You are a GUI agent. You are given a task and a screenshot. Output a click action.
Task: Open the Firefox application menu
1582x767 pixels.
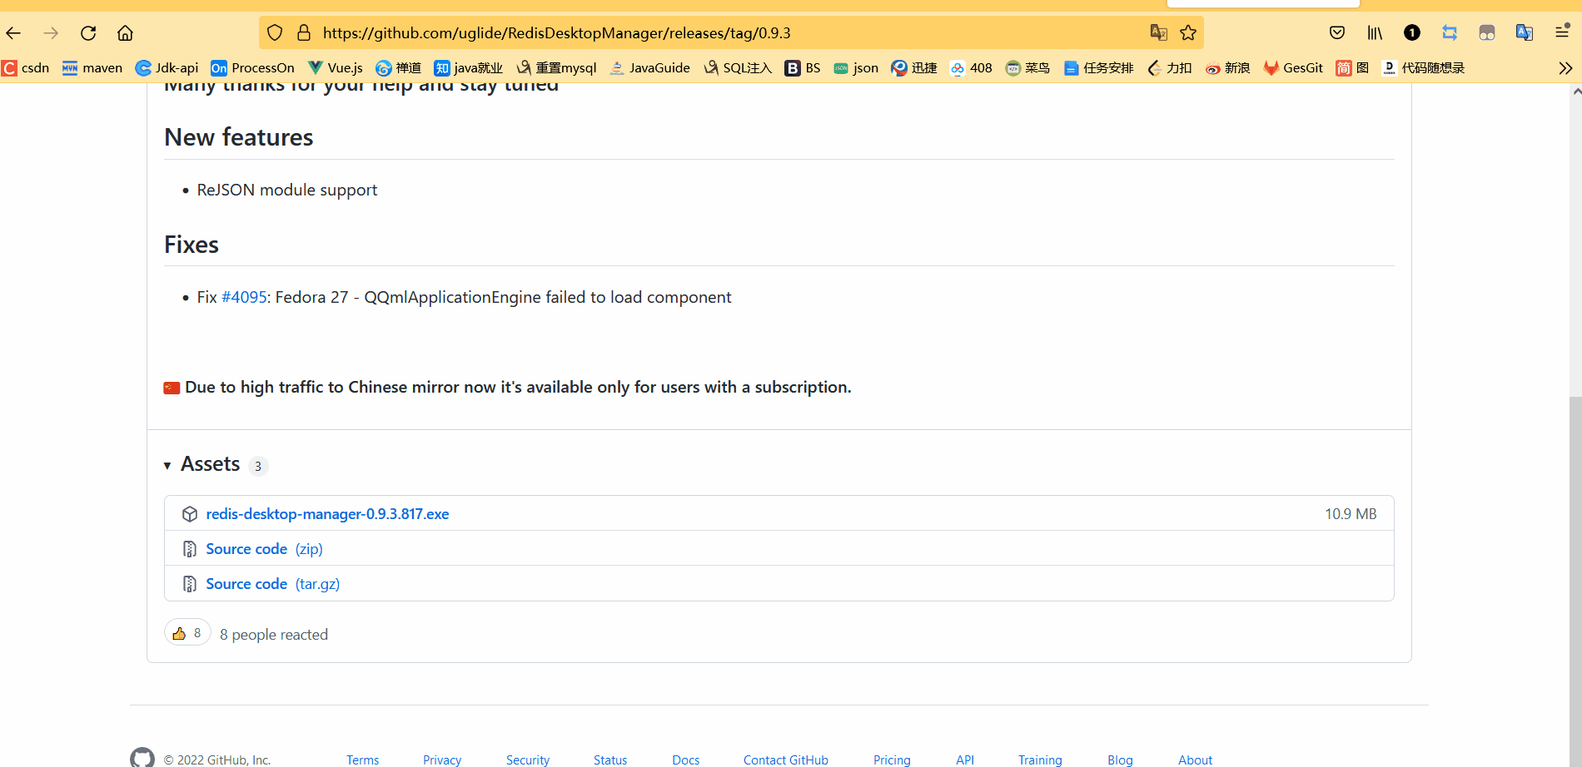[1562, 32]
